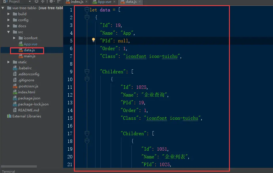Close the data.js tab
273x173 pixels.
140,2
